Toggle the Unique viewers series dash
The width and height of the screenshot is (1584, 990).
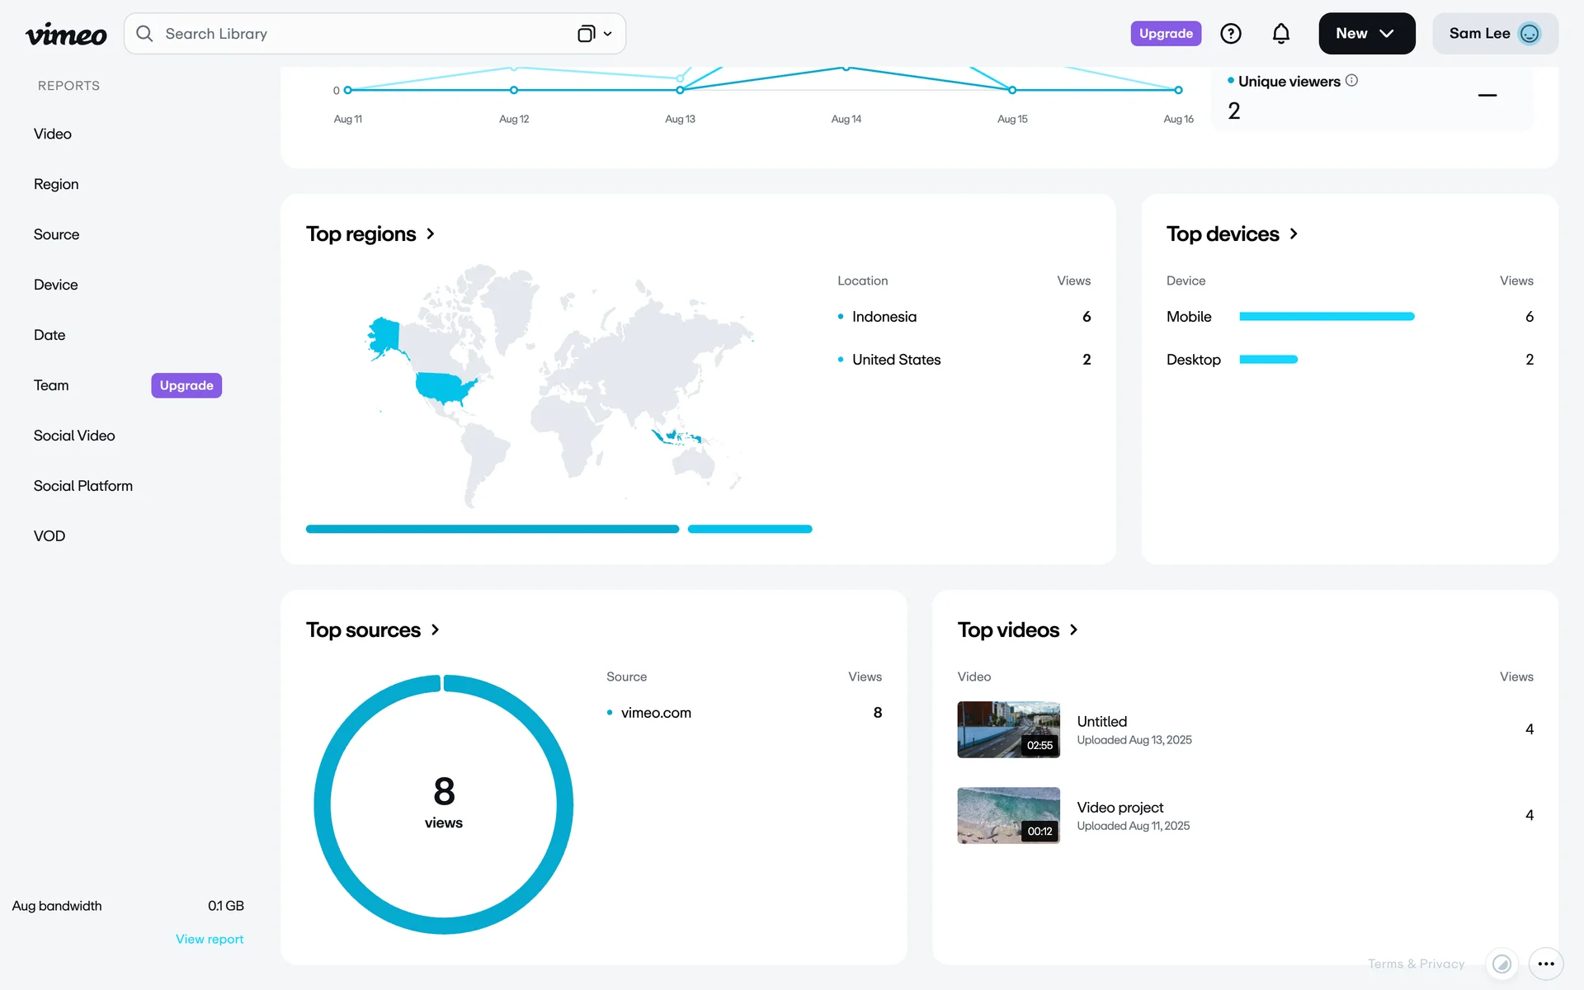tap(1487, 96)
